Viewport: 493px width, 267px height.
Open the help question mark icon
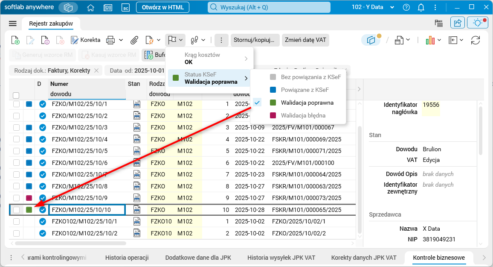click(406, 7)
